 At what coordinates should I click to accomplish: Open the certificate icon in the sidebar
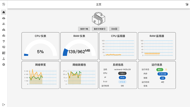[4, 47]
